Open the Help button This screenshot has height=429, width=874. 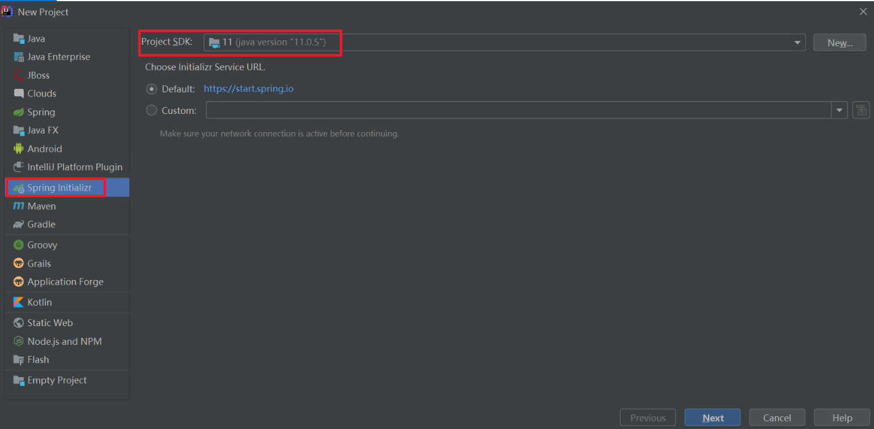842,418
